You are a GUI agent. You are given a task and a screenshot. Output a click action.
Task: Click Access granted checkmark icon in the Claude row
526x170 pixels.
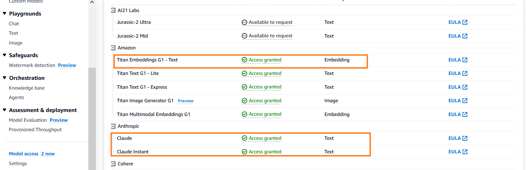(244, 138)
